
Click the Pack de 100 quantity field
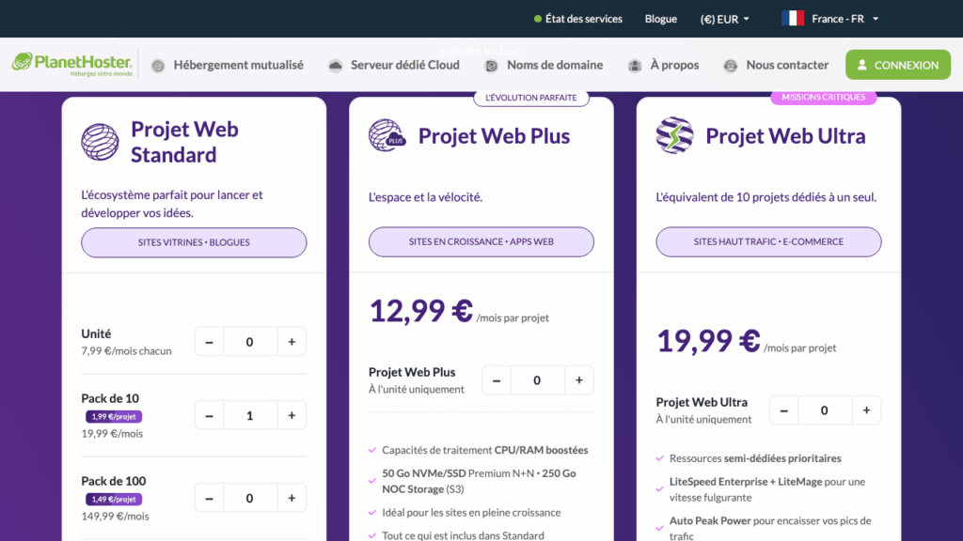[250, 498]
